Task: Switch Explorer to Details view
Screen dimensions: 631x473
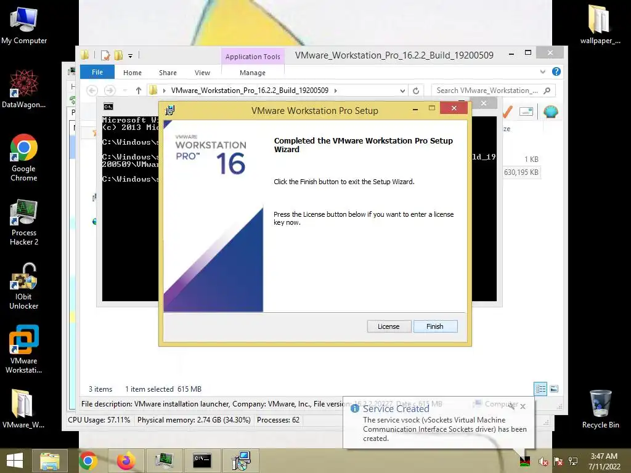Action: click(x=540, y=389)
